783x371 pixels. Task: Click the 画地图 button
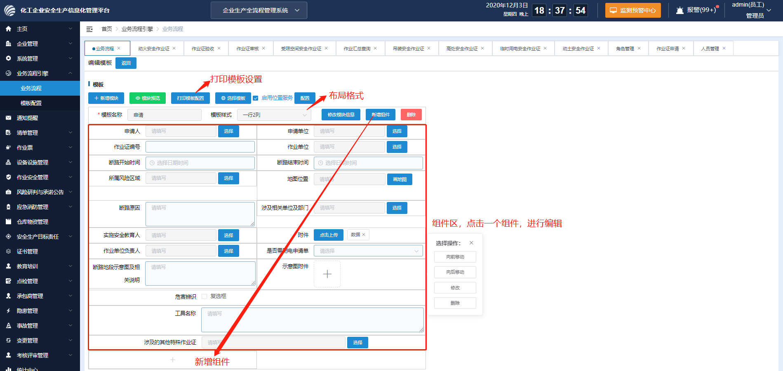coord(400,179)
